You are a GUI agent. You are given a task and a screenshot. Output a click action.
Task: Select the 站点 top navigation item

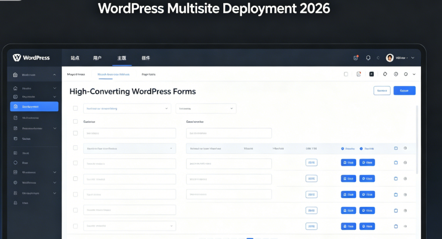(x=75, y=58)
